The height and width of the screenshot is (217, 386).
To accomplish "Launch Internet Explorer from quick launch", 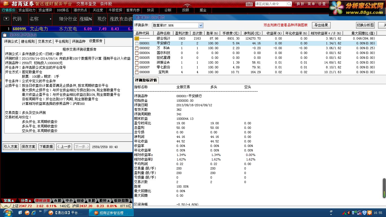I will coord(33,212).
